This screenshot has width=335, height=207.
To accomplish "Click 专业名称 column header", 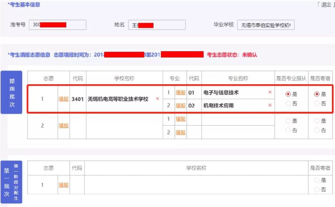I will click(x=238, y=78).
